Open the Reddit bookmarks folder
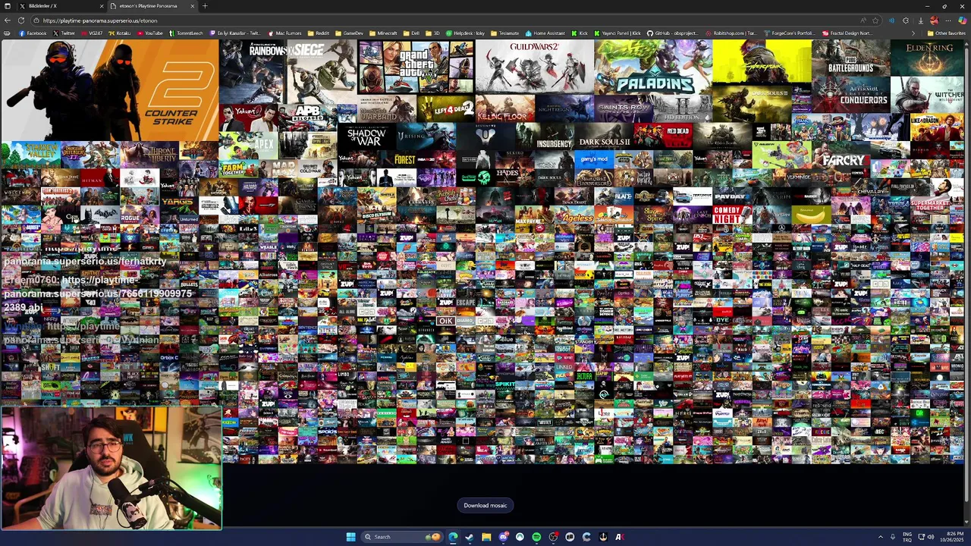Image resolution: width=971 pixels, height=546 pixels. [317, 33]
